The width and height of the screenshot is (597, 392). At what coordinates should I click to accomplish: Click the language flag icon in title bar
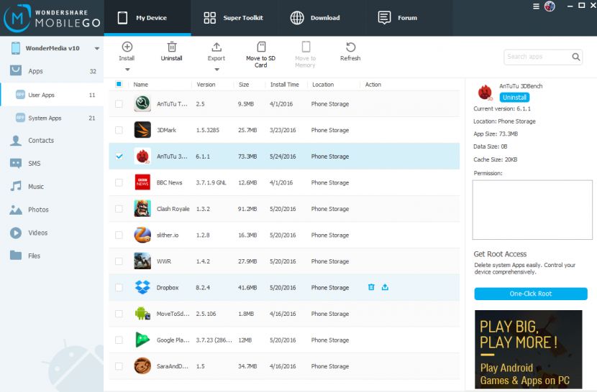click(550, 6)
